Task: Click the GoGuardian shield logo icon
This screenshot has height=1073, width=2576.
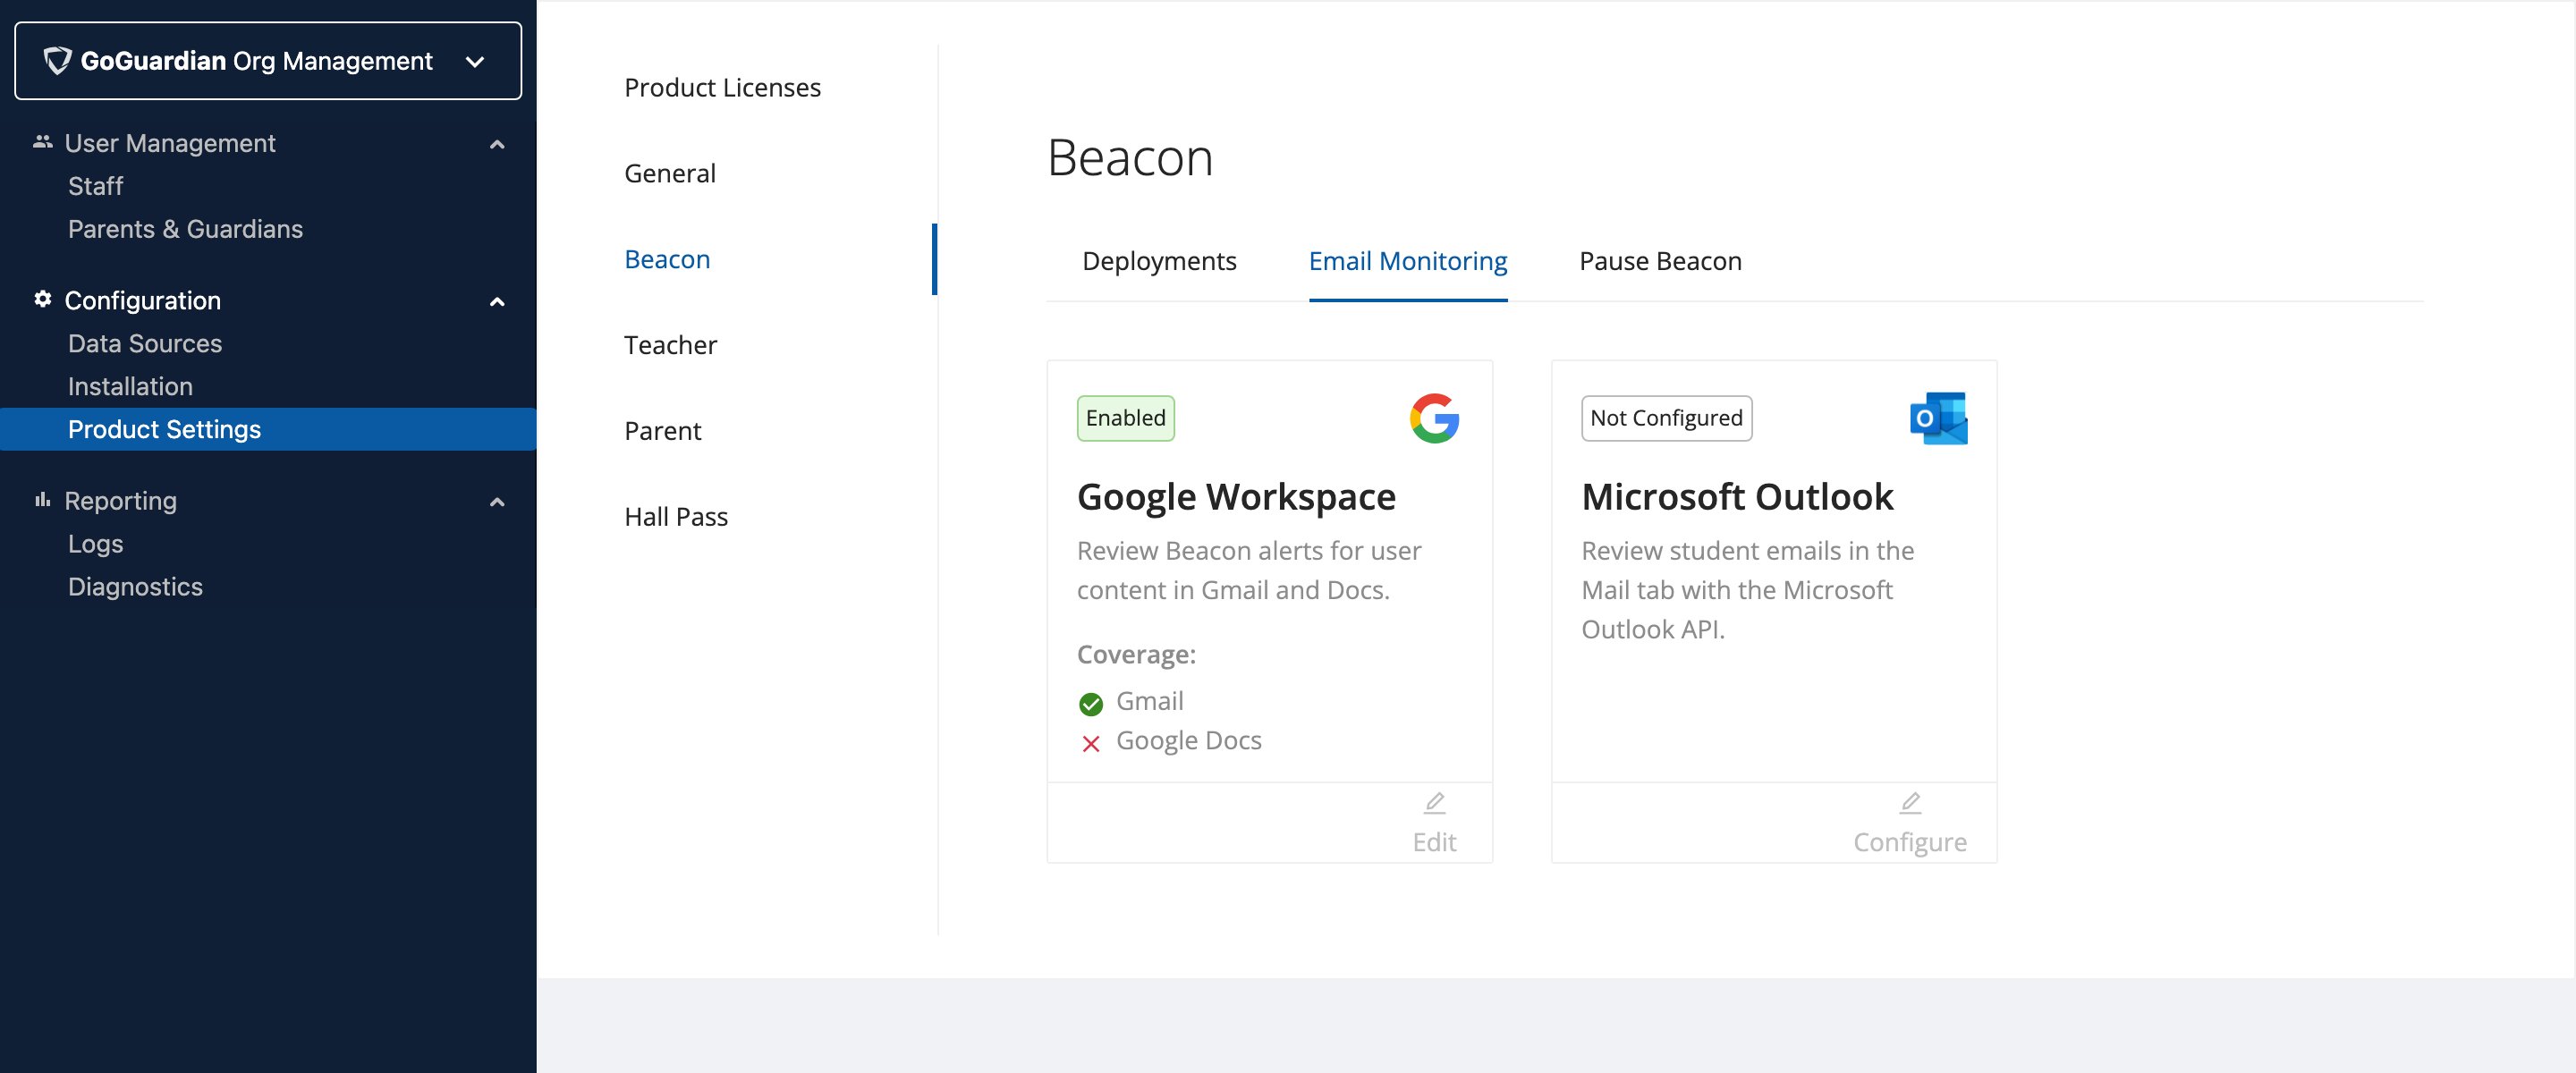Action: click(x=57, y=61)
